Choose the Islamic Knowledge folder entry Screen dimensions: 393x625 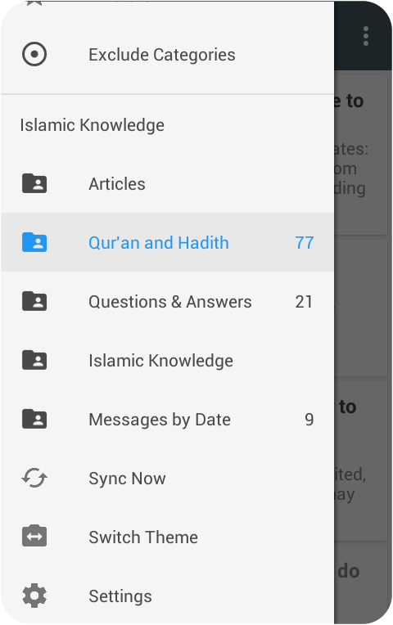tap(167, 360)
